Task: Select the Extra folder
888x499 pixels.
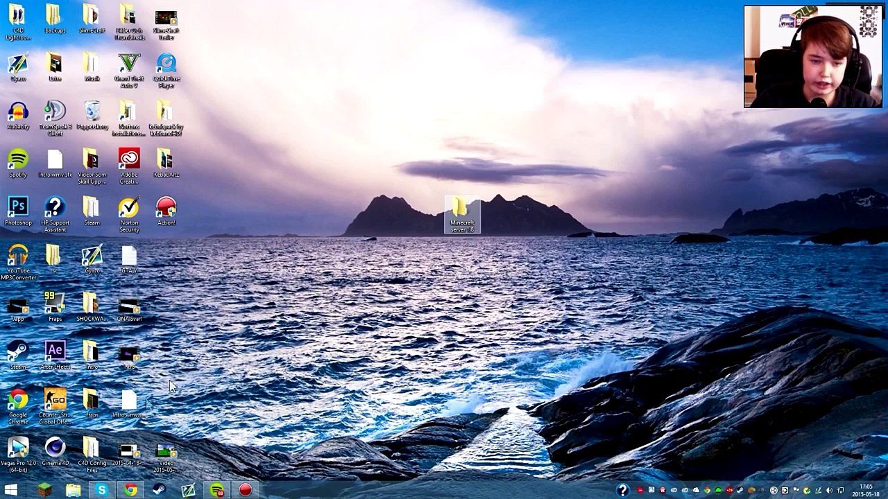Action: [x=55, y=67]
